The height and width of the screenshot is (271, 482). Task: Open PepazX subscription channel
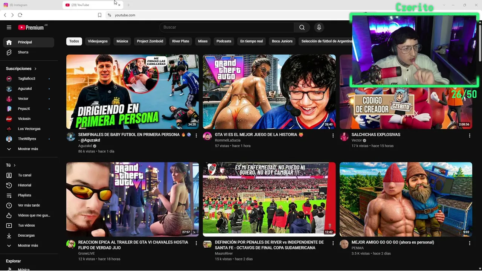[29, 109]
